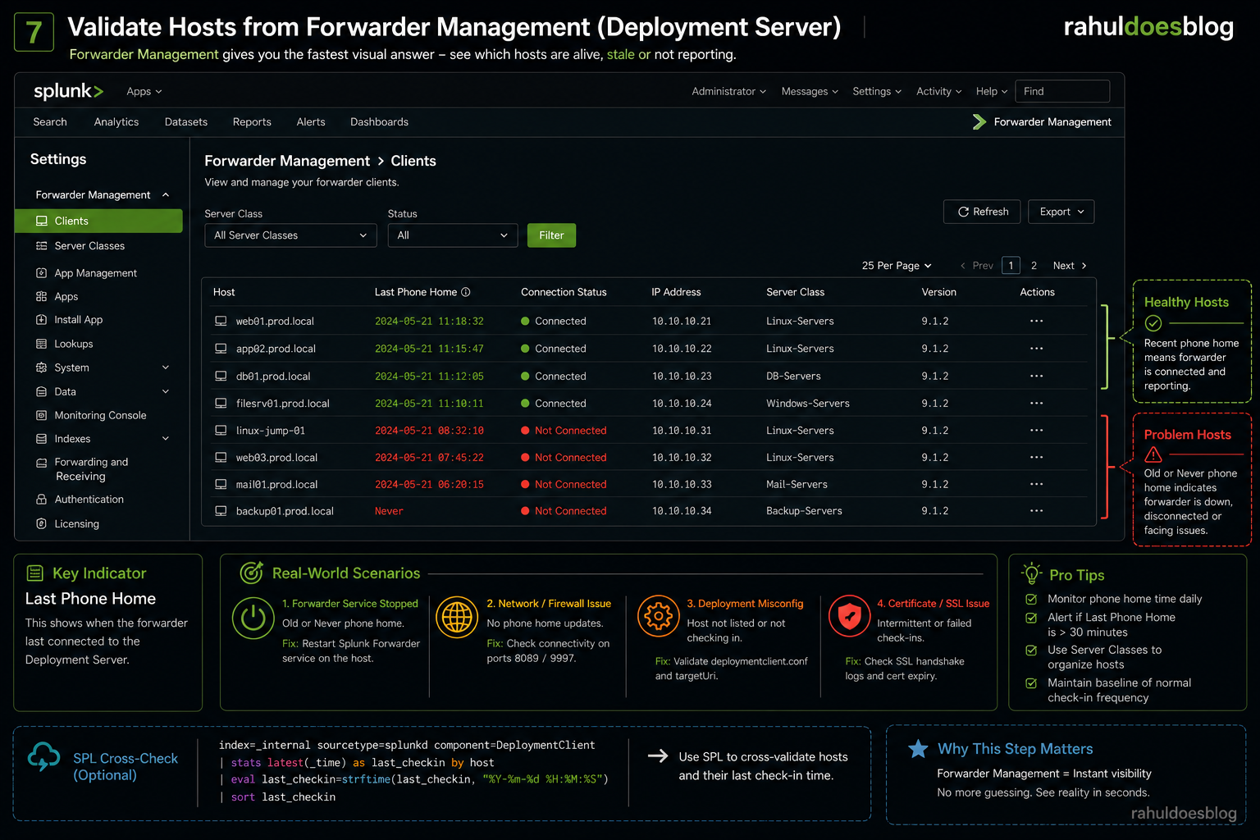Click the Forwarding and Receiving icon
The image size is (1260, 840).
pos(42,463)
